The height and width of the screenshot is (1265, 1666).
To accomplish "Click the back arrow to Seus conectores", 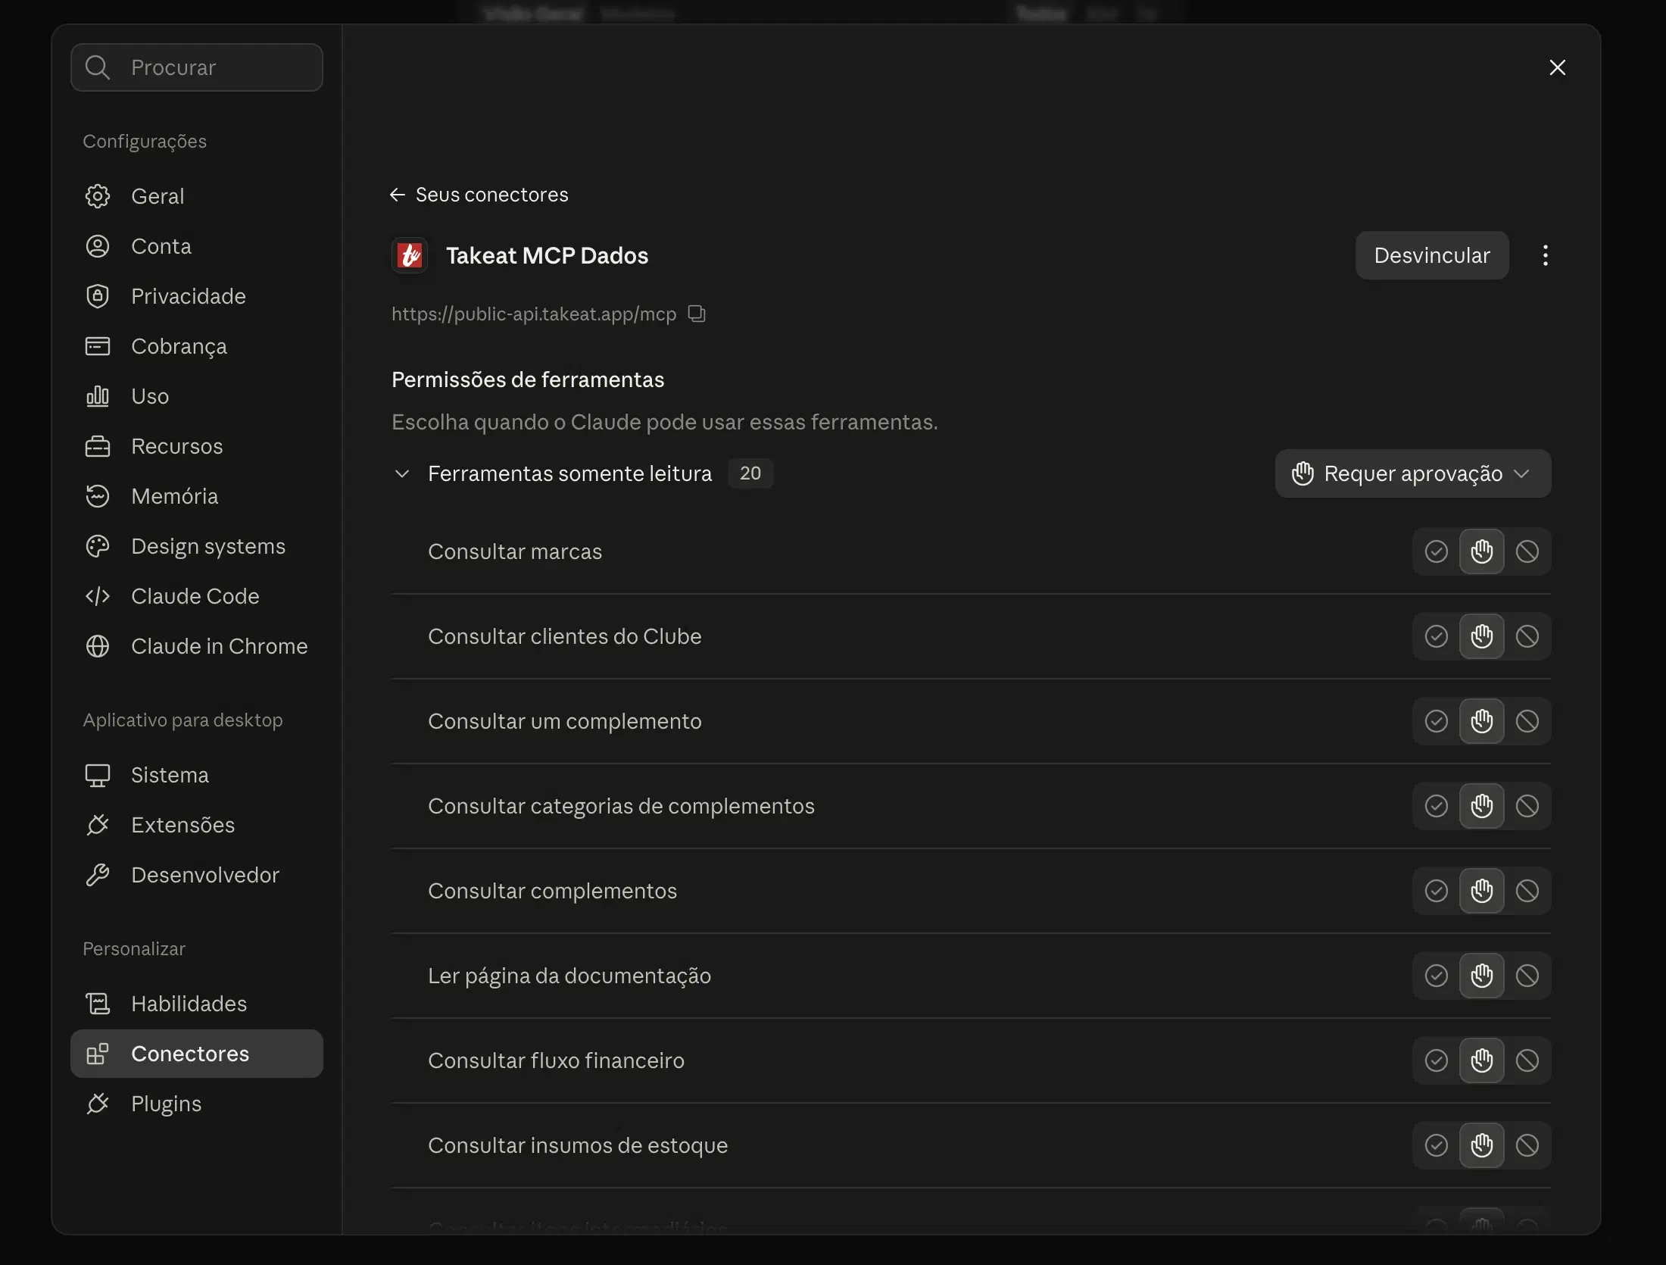I will 397,195.
